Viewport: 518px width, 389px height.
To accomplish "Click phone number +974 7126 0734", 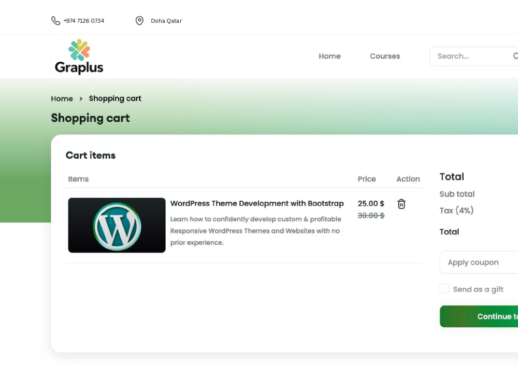I will click(x=84, y=21).
